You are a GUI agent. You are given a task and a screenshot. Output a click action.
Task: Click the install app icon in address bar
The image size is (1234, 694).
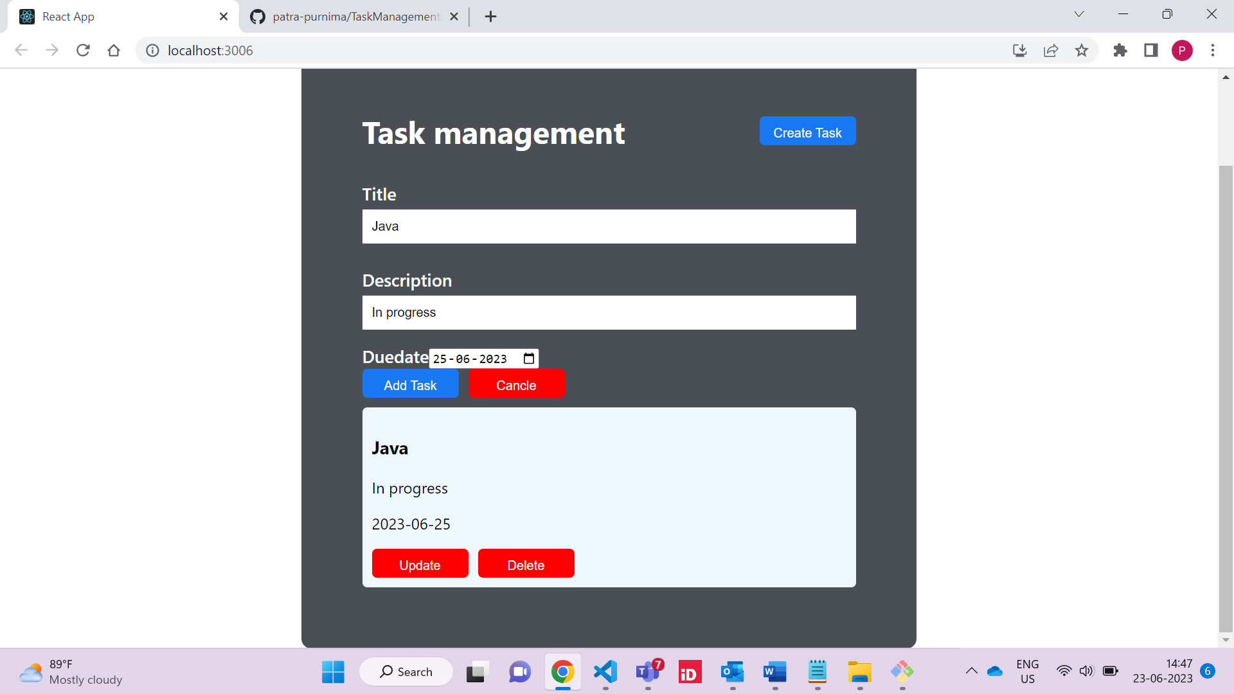[1019, 50]
